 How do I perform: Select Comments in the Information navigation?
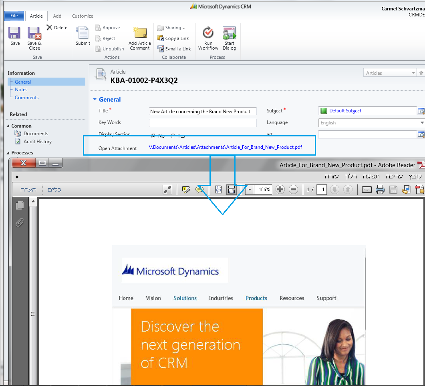(x=26, y=98)
